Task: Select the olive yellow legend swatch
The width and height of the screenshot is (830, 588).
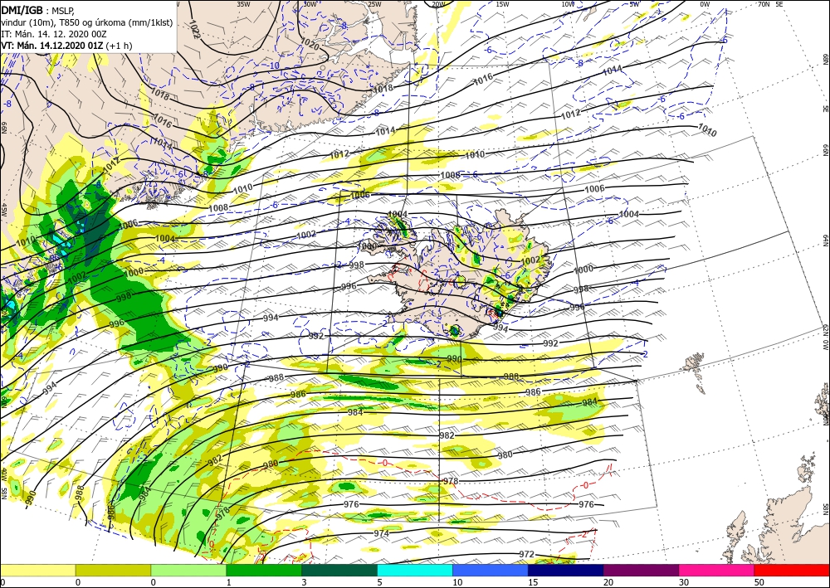Action: pos(113,570)
